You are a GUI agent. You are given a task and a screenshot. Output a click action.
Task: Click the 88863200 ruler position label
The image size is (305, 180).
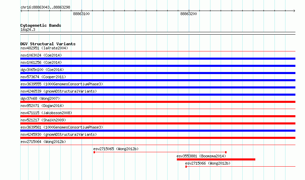(188, 14)
